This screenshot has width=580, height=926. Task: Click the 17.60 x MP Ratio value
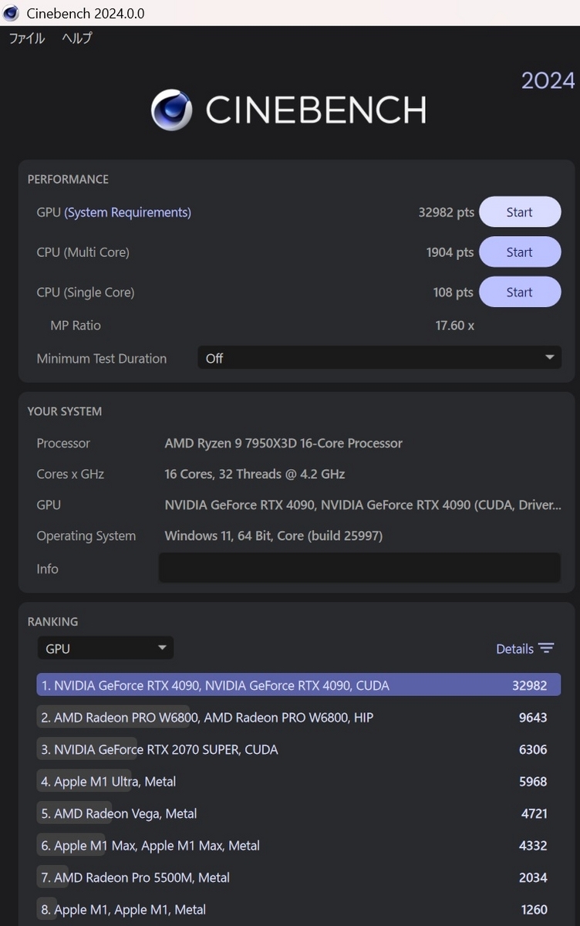point(454,326)
